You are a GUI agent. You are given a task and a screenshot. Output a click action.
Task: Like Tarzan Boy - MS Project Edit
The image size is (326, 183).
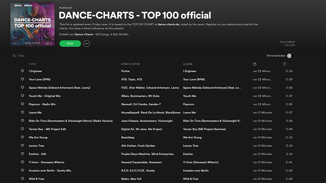point(22,129)
